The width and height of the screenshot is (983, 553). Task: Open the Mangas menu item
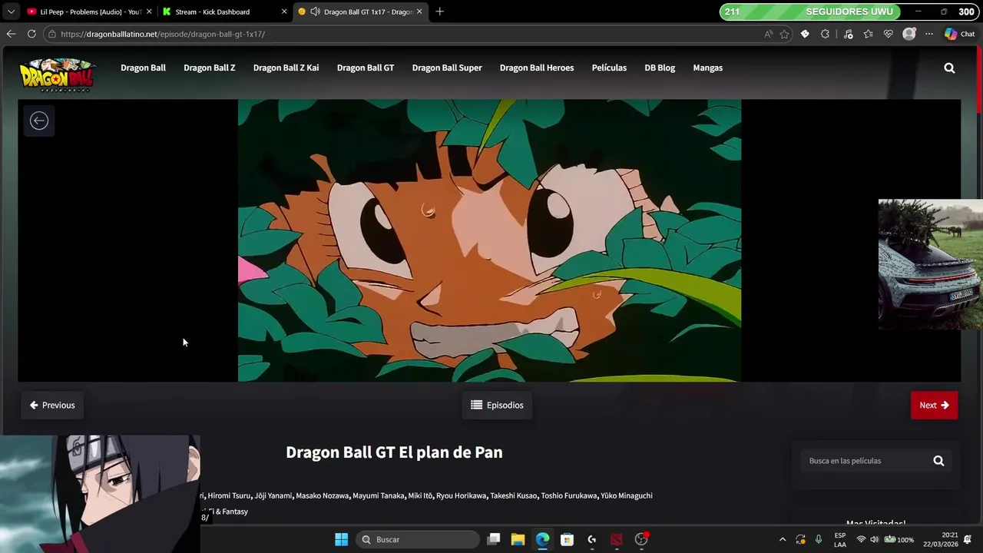pyautogui.click(x=707, y=68)
